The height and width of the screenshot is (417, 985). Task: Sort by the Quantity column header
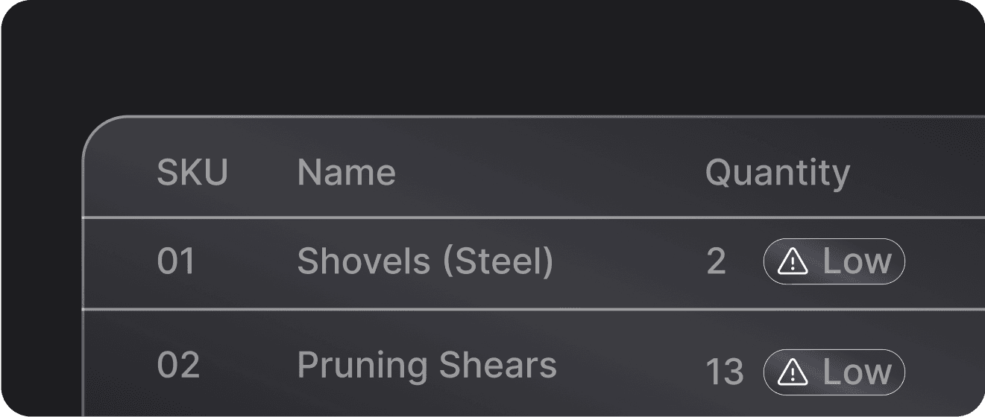[x=778, y=174]
